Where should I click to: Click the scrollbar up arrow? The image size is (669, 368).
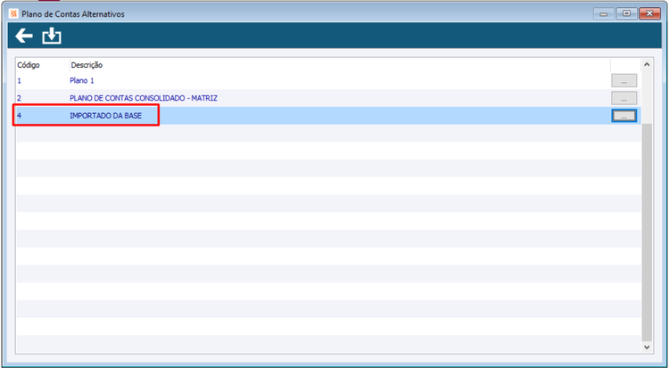(647, 65)
